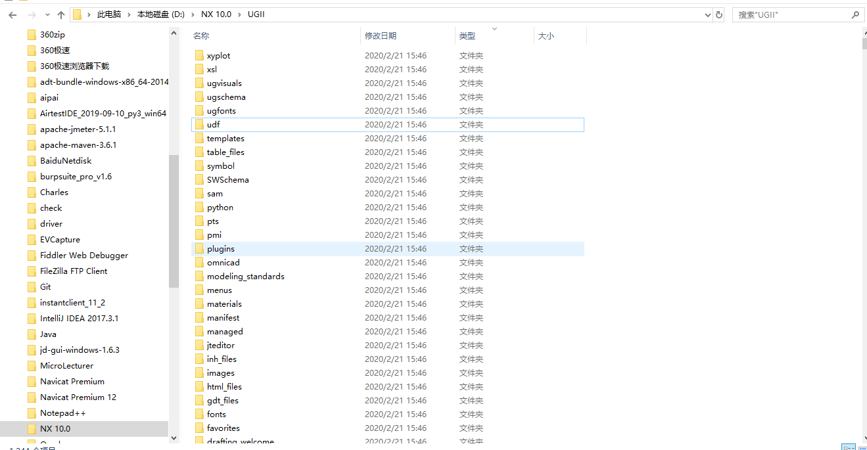Switch to details view icon
867x450 pixels.
(x=848, y=447)
